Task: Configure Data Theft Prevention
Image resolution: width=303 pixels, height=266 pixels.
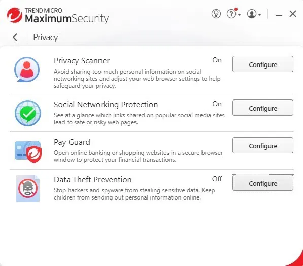Action: (263, 183)
